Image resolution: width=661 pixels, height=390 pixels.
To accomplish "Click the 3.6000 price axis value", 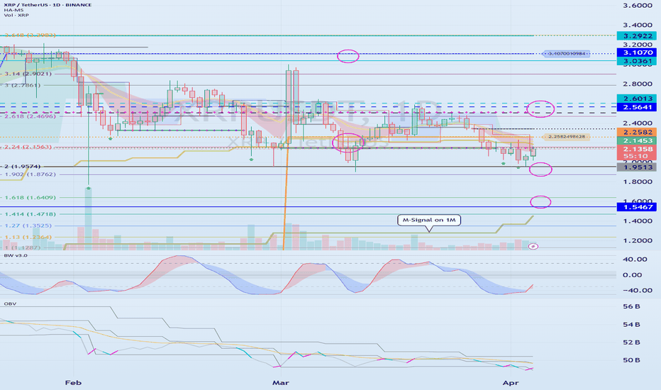I will point(638,5).
